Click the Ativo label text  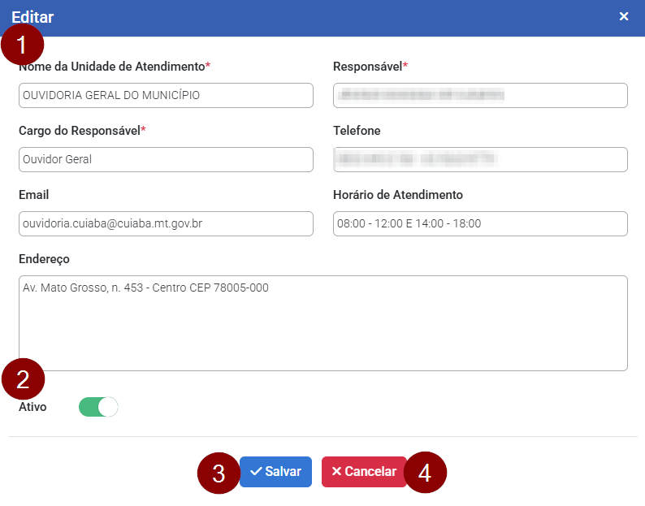32,407
